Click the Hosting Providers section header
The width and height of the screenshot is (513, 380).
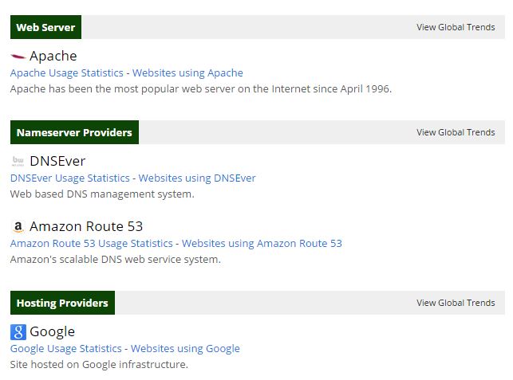62,303
